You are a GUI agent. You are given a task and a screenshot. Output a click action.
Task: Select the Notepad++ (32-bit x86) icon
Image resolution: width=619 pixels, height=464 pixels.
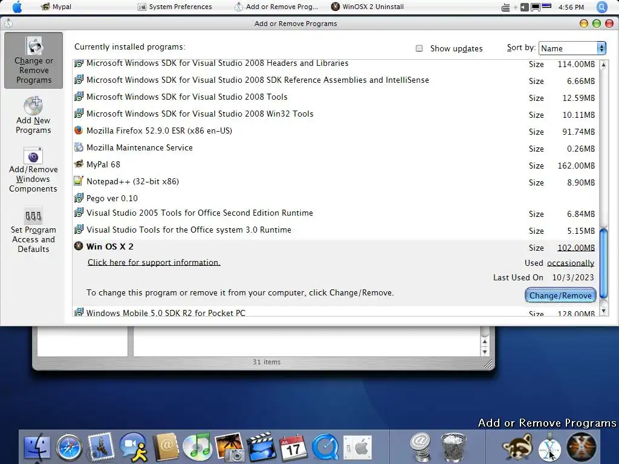tap(79, 181)
